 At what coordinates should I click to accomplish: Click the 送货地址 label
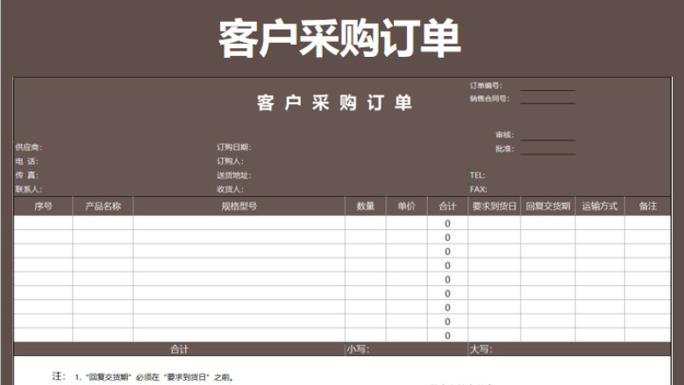pyautogui.click(x=234, y=175)
